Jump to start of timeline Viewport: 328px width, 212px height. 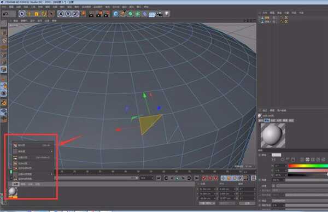[x=159, y=178]
